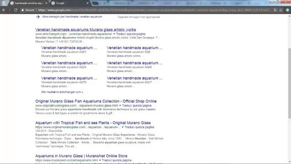
Task: Close the 'Google' tab
Action: [87, 3]
